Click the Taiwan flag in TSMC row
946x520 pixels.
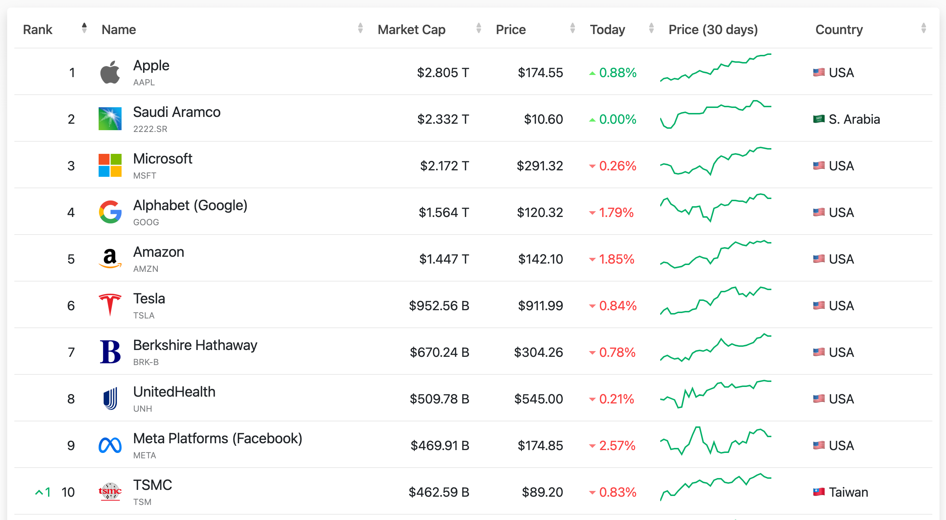(x=819, y=492)
